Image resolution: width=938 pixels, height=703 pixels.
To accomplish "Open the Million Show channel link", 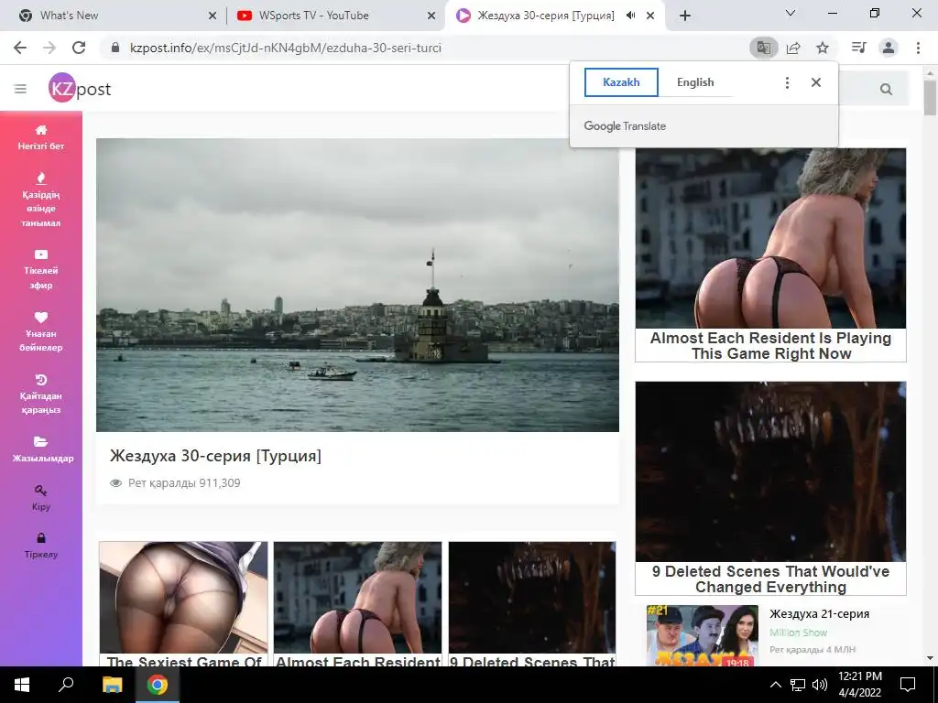I will (x=798, y=633).
